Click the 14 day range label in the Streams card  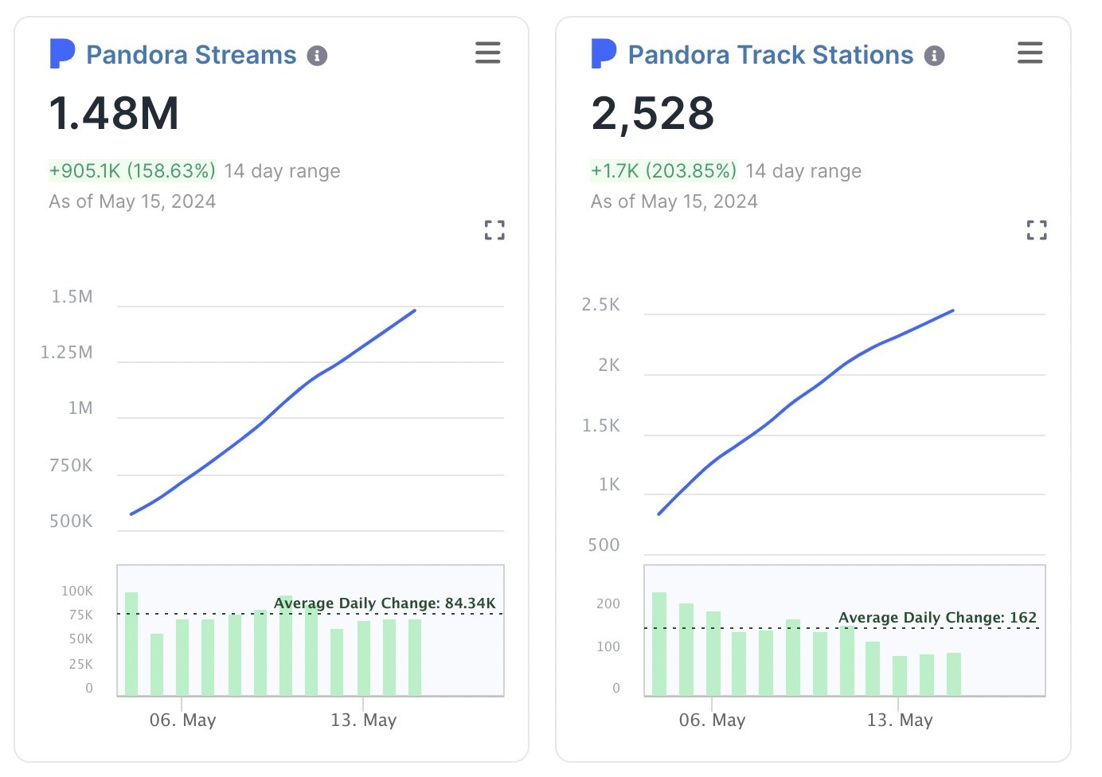point(283,171)
